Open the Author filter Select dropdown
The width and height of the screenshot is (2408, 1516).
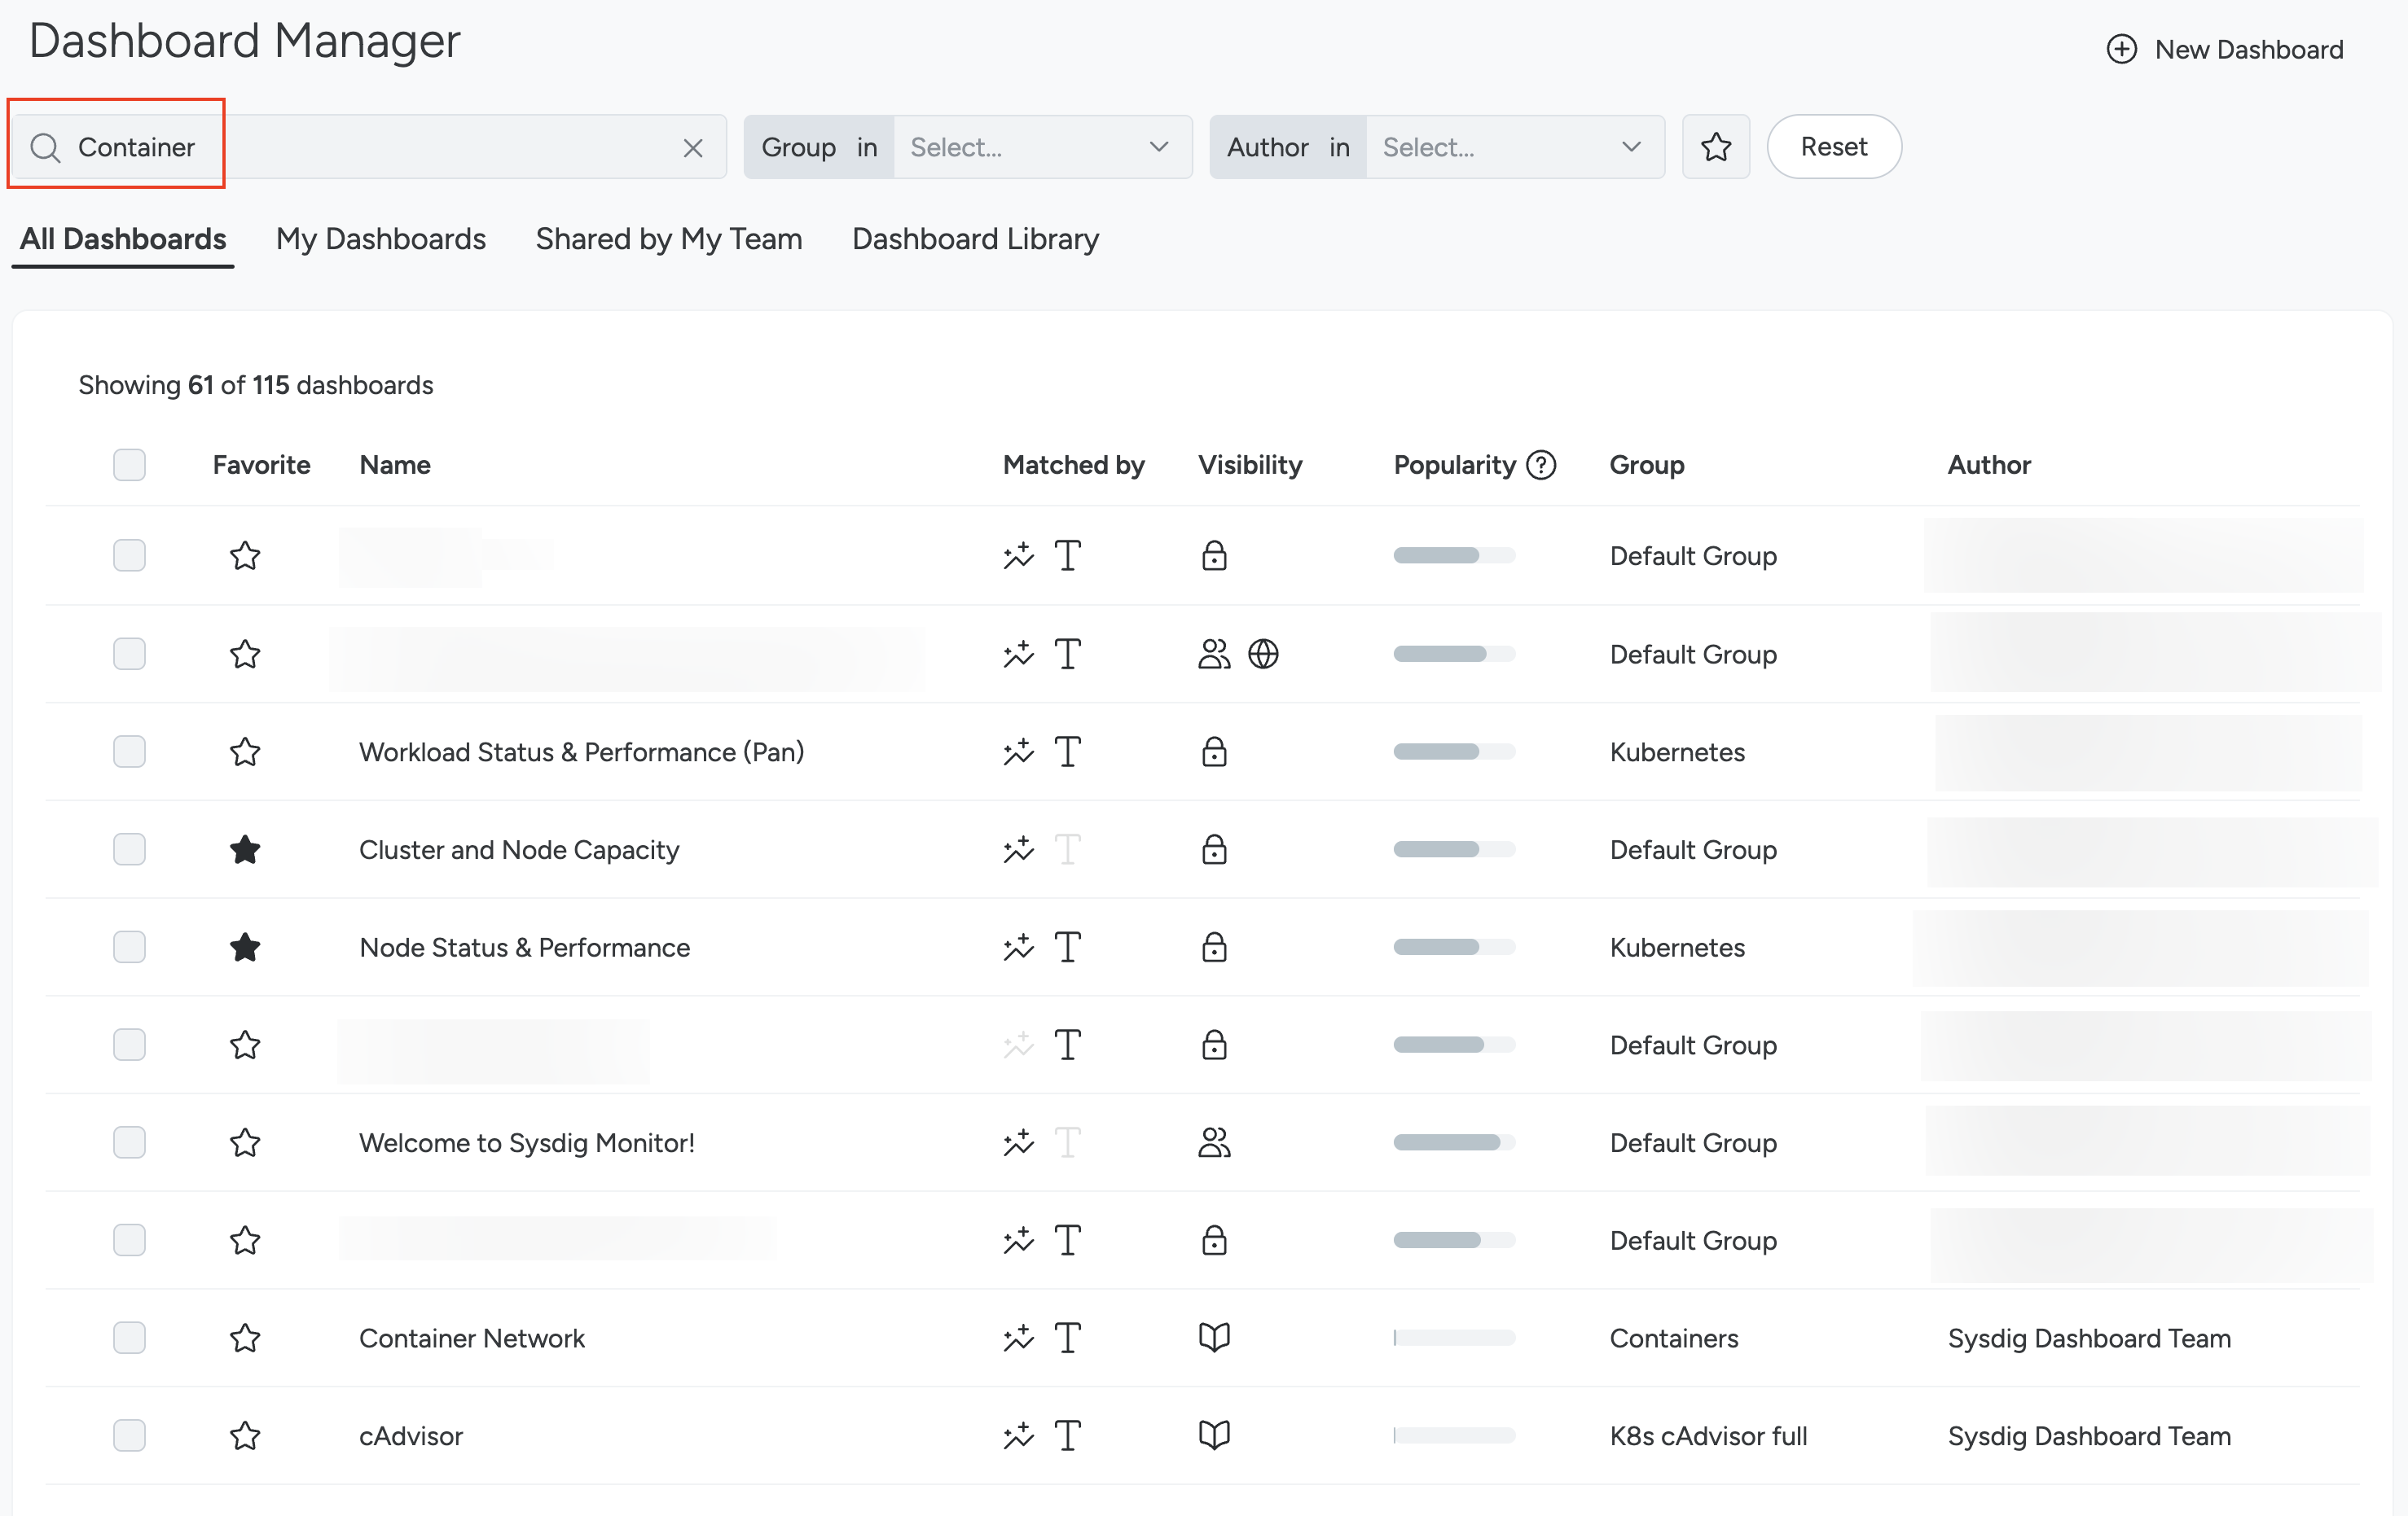[1514, 147]
